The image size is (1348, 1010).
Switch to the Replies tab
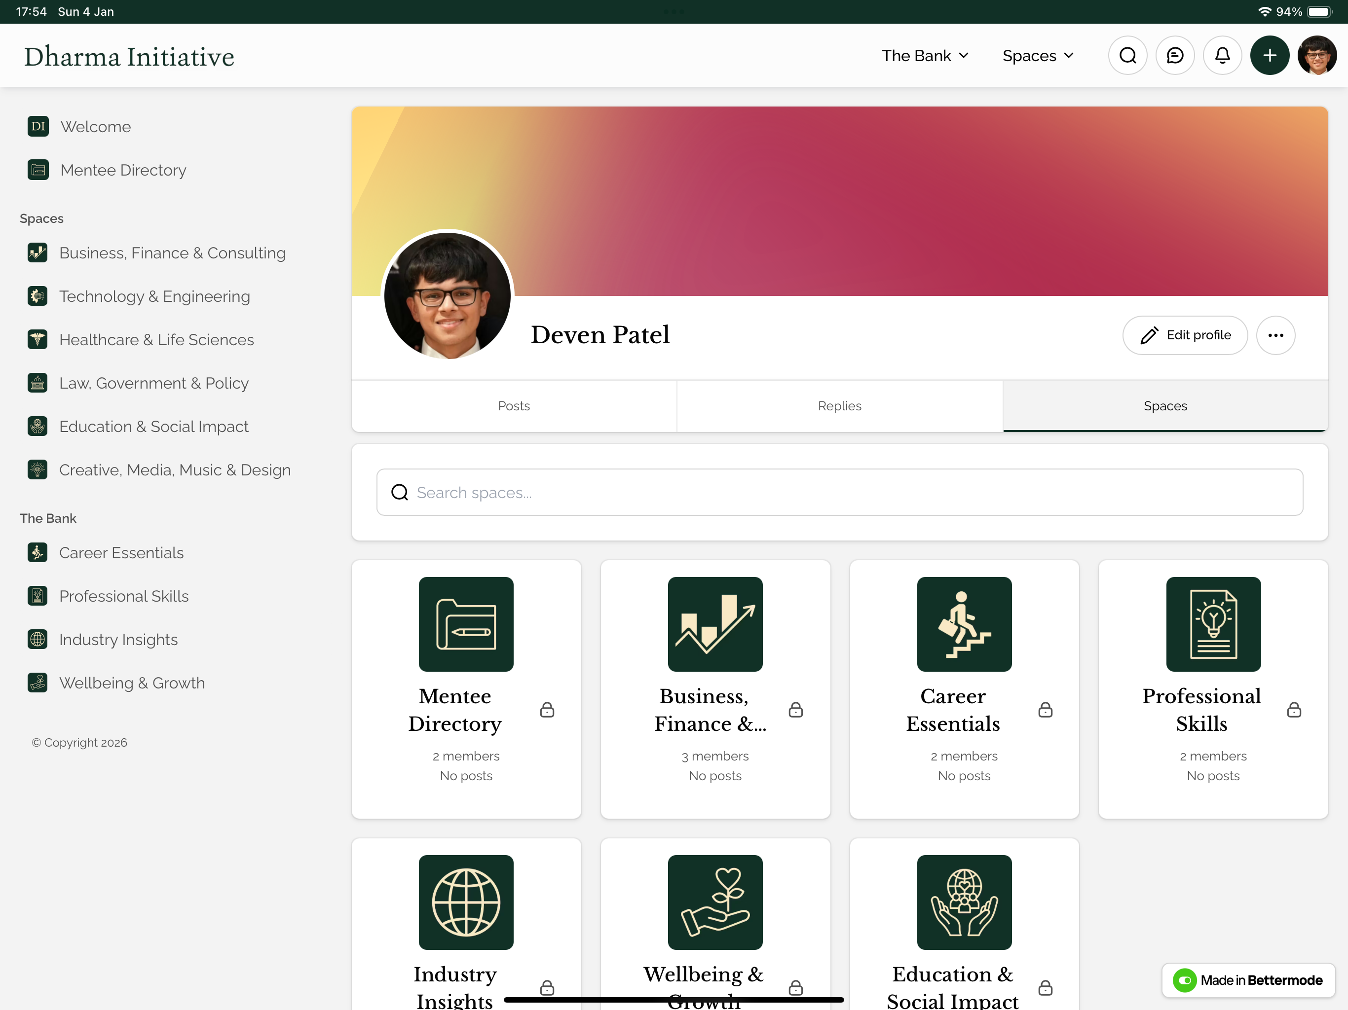[x=839, y=406]
